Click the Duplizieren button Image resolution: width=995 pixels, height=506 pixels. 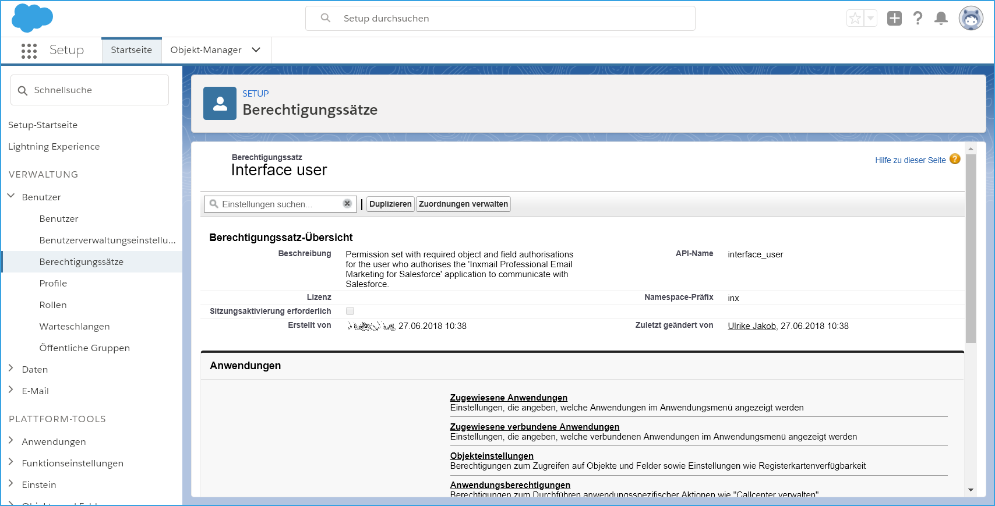(x=390, y=204)
